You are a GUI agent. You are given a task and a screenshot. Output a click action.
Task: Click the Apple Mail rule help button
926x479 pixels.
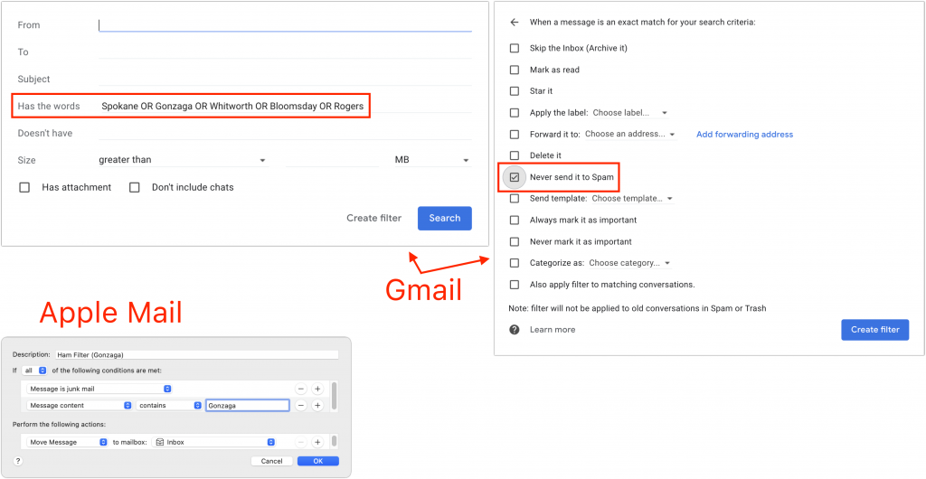pos(18,461)
